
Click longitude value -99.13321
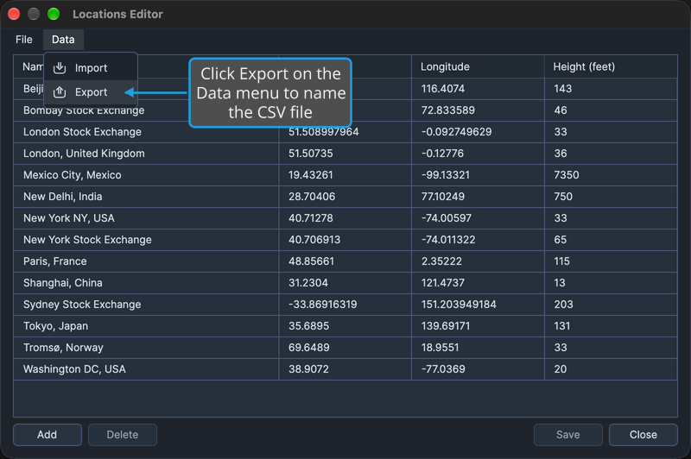(x=446, y=175)
